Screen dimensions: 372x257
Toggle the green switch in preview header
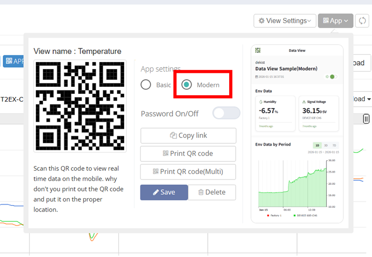(332, 77)
